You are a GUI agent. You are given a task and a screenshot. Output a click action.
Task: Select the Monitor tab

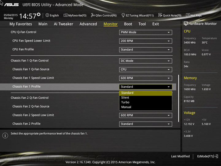pos(110,24)
